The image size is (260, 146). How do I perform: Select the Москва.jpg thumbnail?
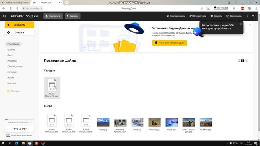click(x=206, y=122)
